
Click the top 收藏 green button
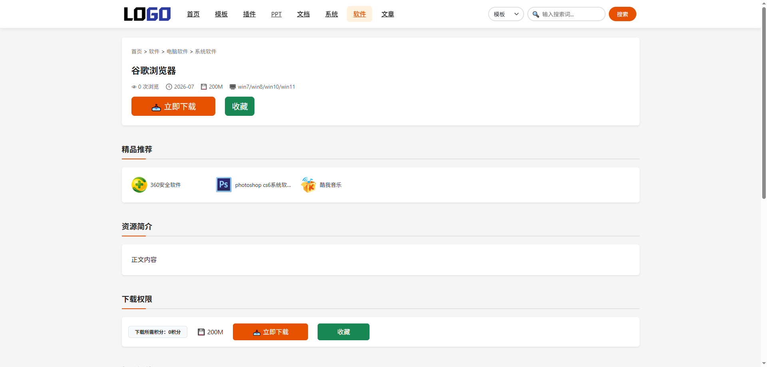(240, 106)
